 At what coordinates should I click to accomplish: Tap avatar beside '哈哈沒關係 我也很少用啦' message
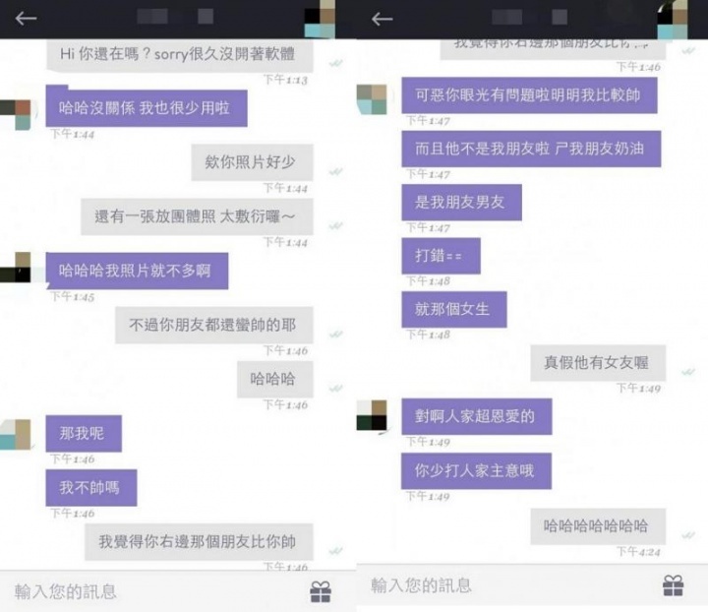[x=16, y=115]
